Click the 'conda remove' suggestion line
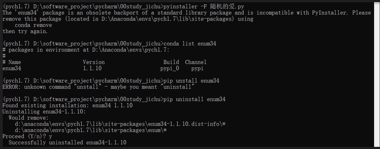 33,25
